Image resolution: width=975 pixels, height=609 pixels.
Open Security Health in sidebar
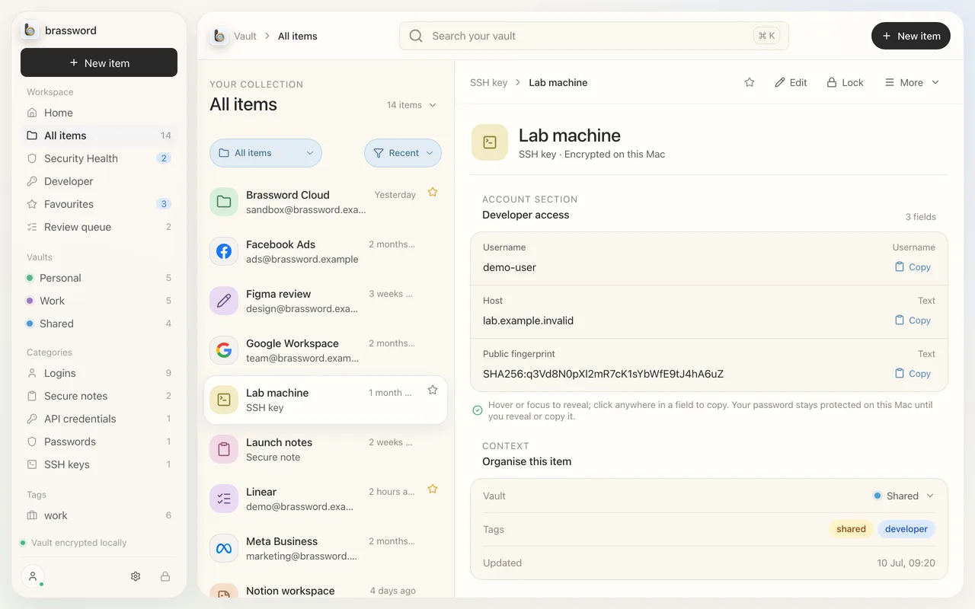pos(99,158)
